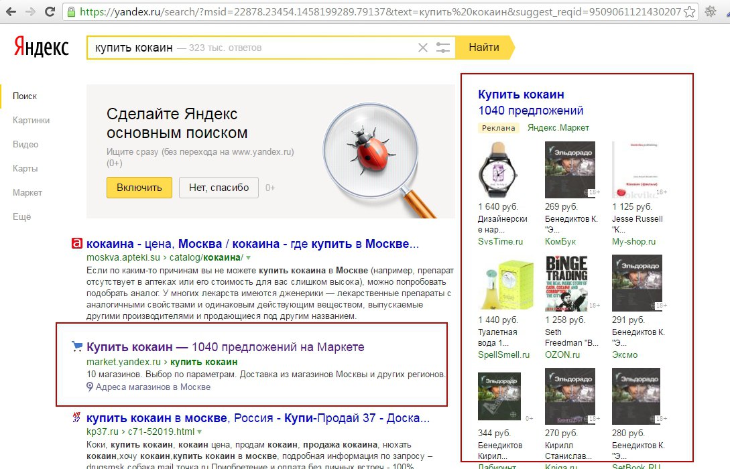This screenshot has width=730, height=469.
Task: Clear the search query with the X
Action: (423, 48)
